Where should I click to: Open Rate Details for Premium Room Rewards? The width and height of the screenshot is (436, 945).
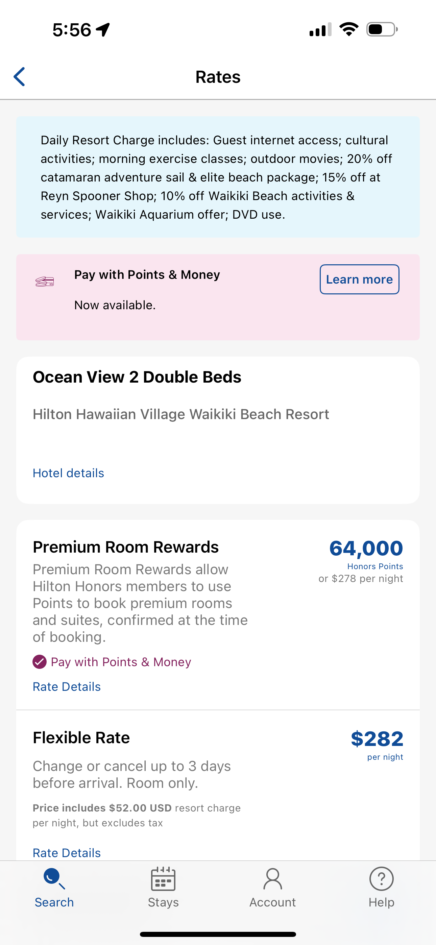[x=67, y=686]
